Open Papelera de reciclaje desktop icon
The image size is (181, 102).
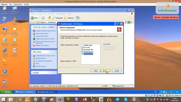point(5,42)
